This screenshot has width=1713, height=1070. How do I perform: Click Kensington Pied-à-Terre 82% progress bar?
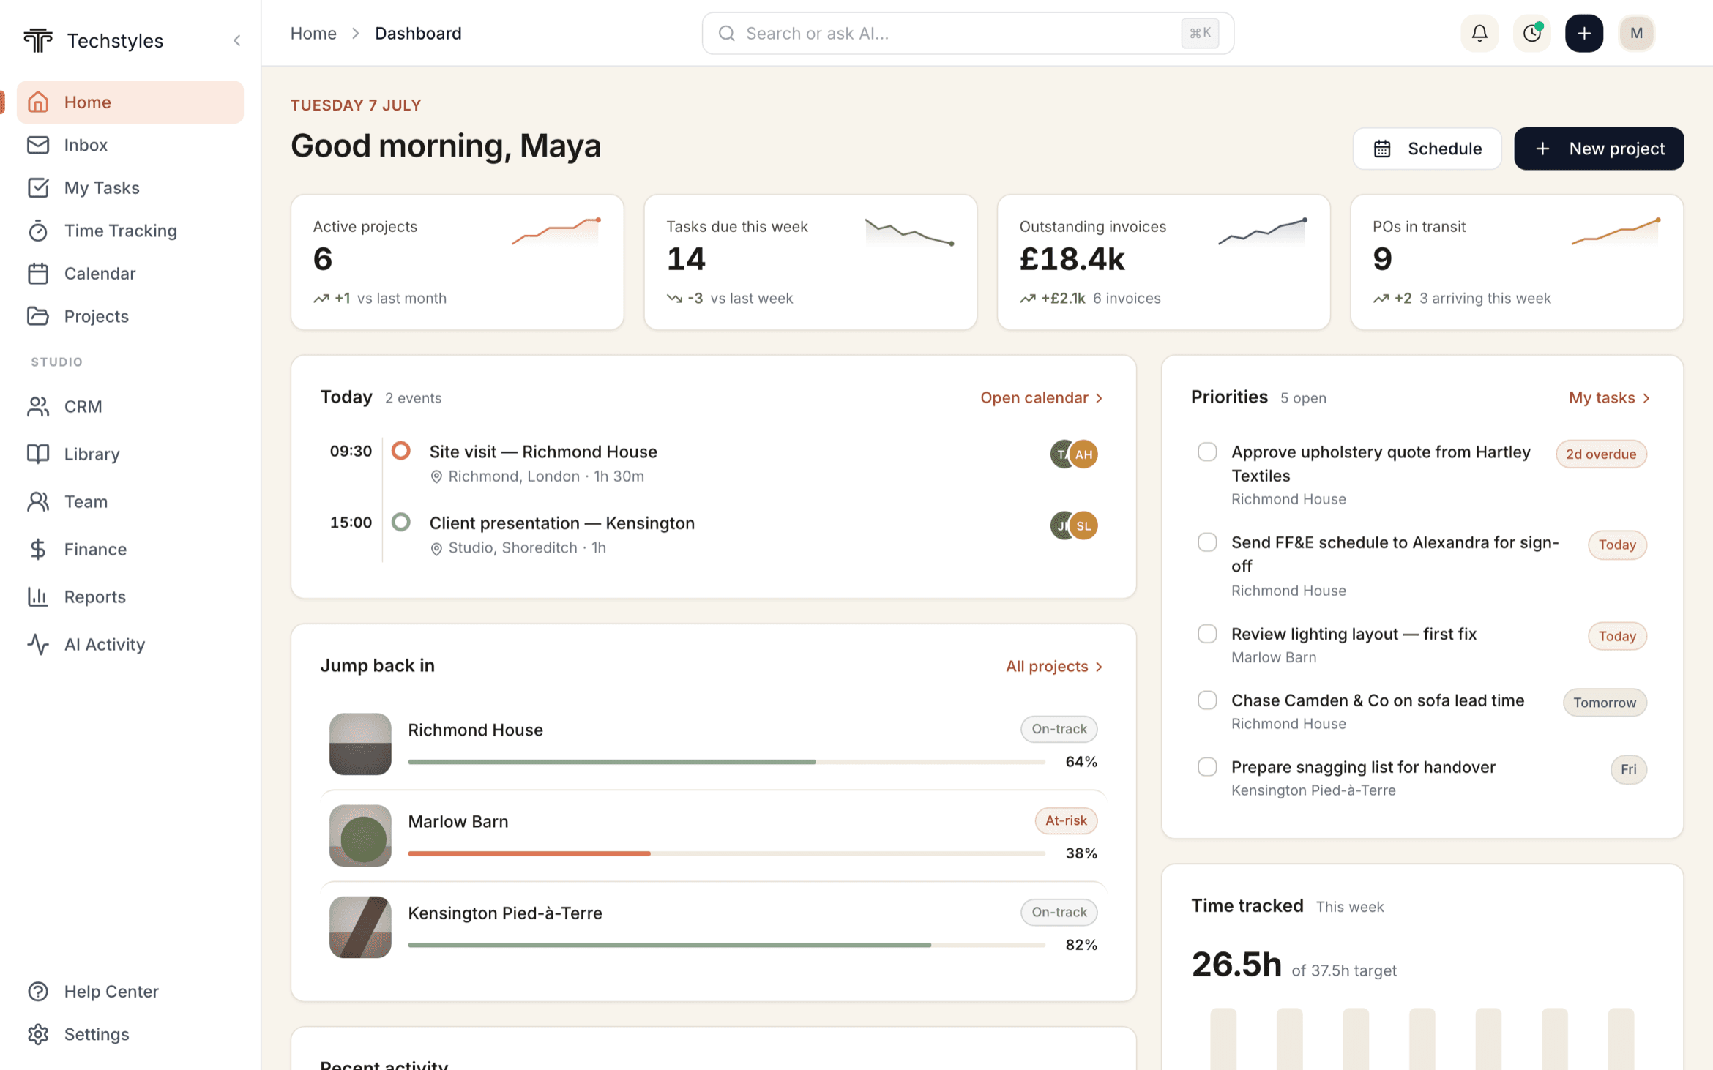click(x=726, y=945)
